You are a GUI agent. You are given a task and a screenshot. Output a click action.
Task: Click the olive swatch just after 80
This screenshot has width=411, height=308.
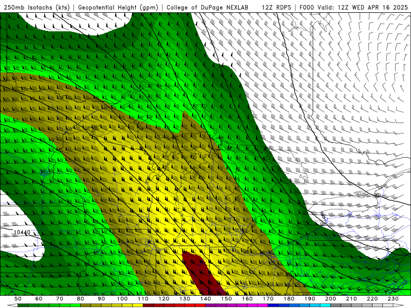(86, 305)
